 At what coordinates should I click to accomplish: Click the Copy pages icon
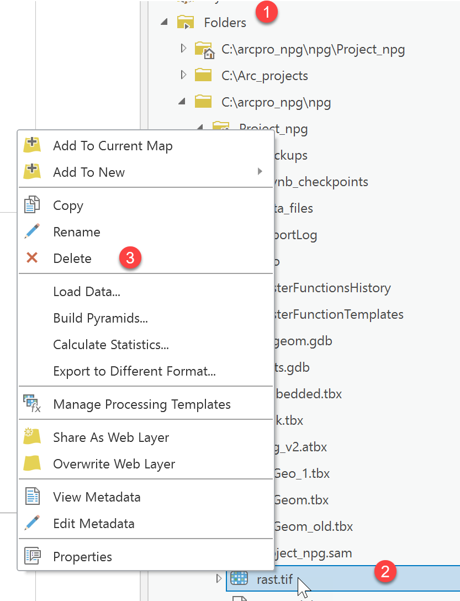click(32, 205)
